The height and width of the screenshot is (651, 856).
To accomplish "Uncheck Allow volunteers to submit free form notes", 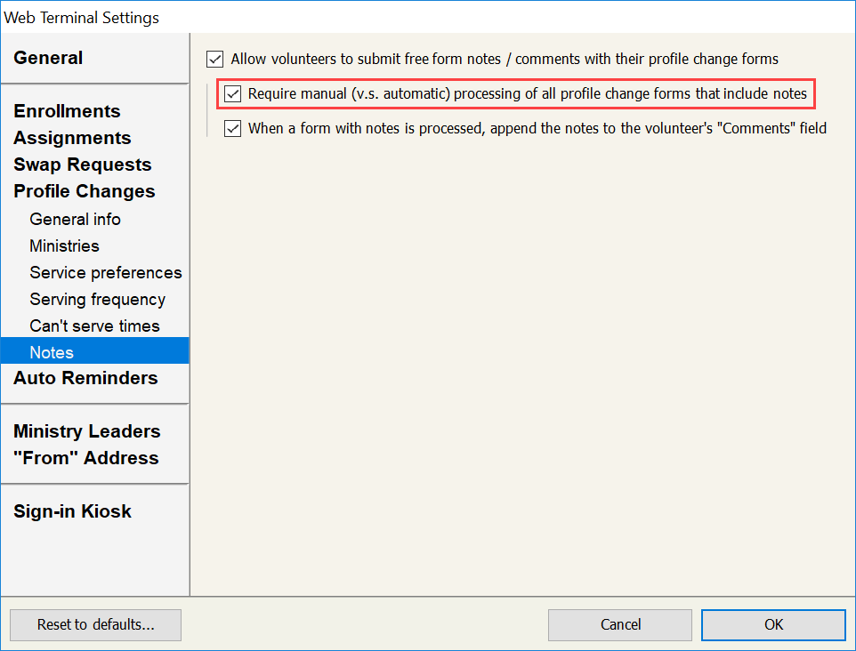I will [x=214, y=60].
